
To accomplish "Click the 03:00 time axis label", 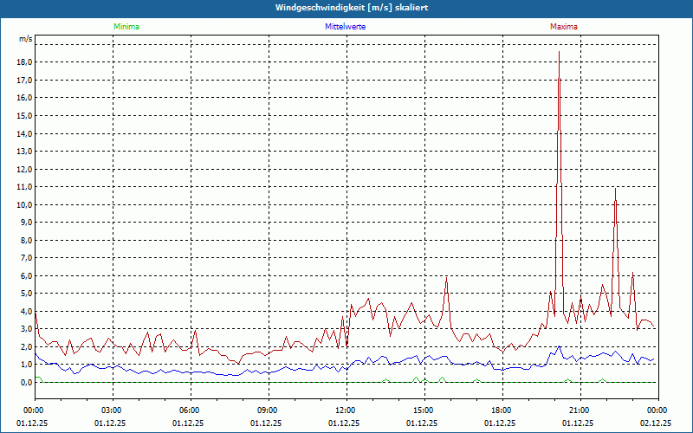I will click(113, 410).
